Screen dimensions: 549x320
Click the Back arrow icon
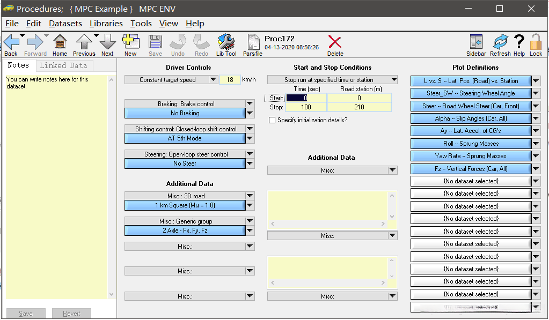click(11, 42)
